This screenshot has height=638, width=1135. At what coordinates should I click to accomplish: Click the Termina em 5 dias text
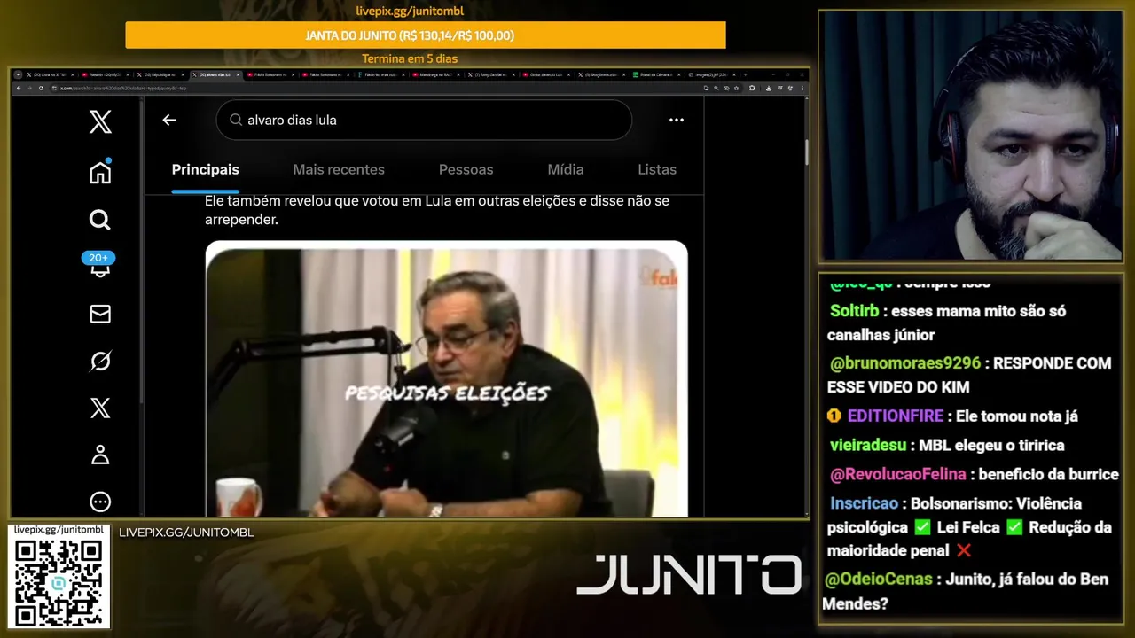[410, 59]
